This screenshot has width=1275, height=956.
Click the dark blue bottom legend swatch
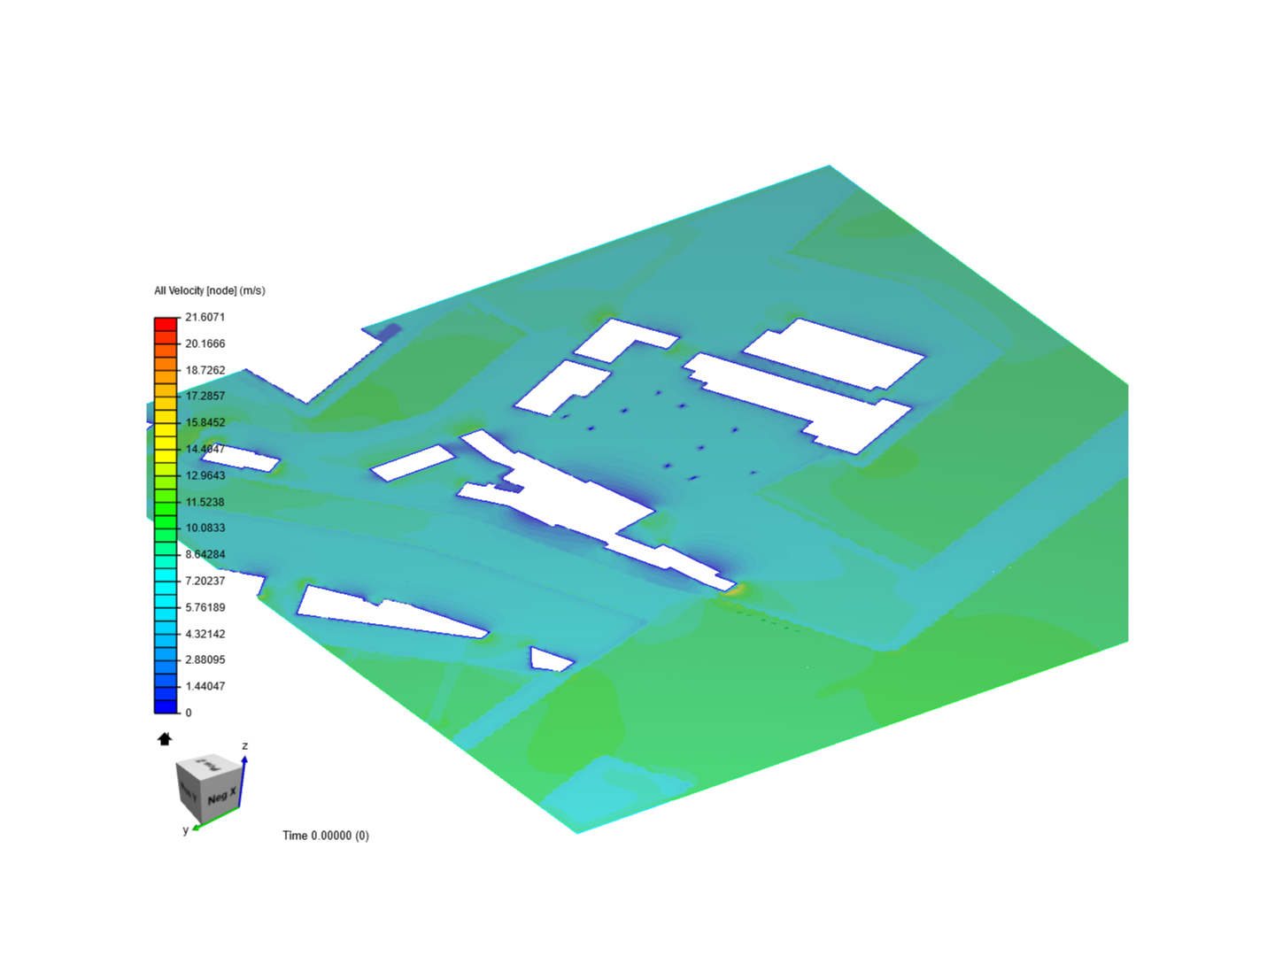pyautogui.click(x=166, y=705)
